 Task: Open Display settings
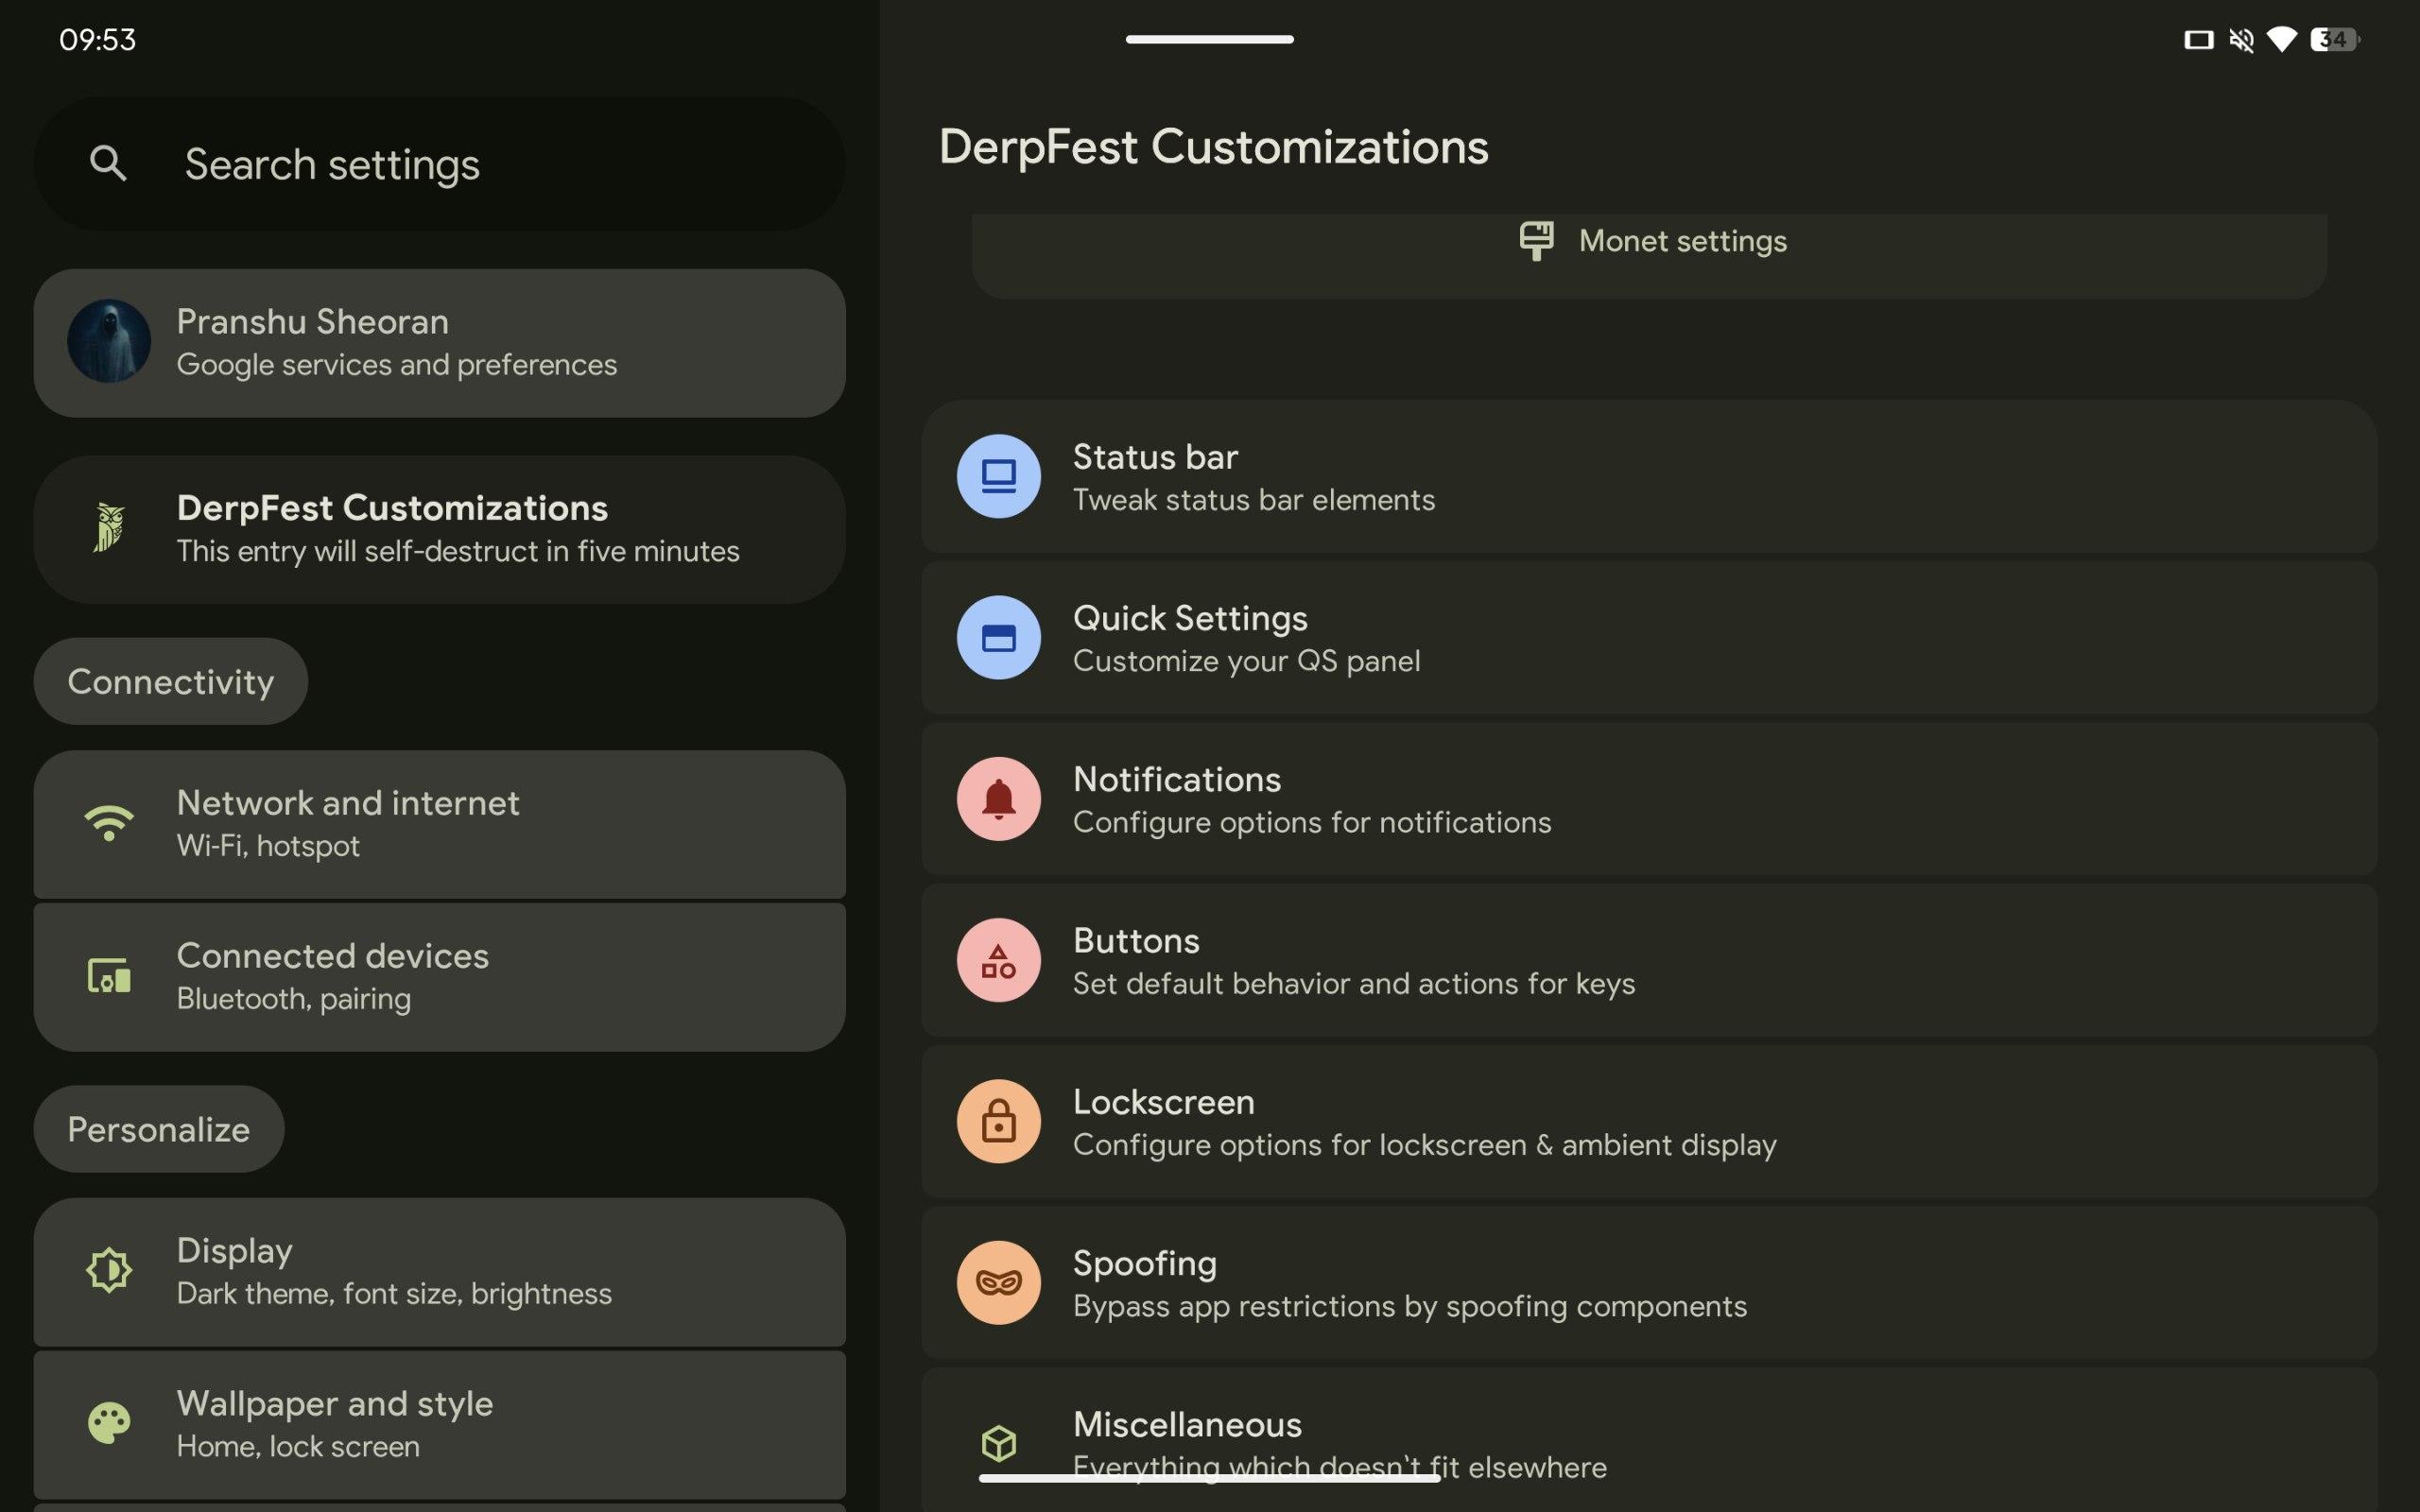click(x=440, y=1271)
